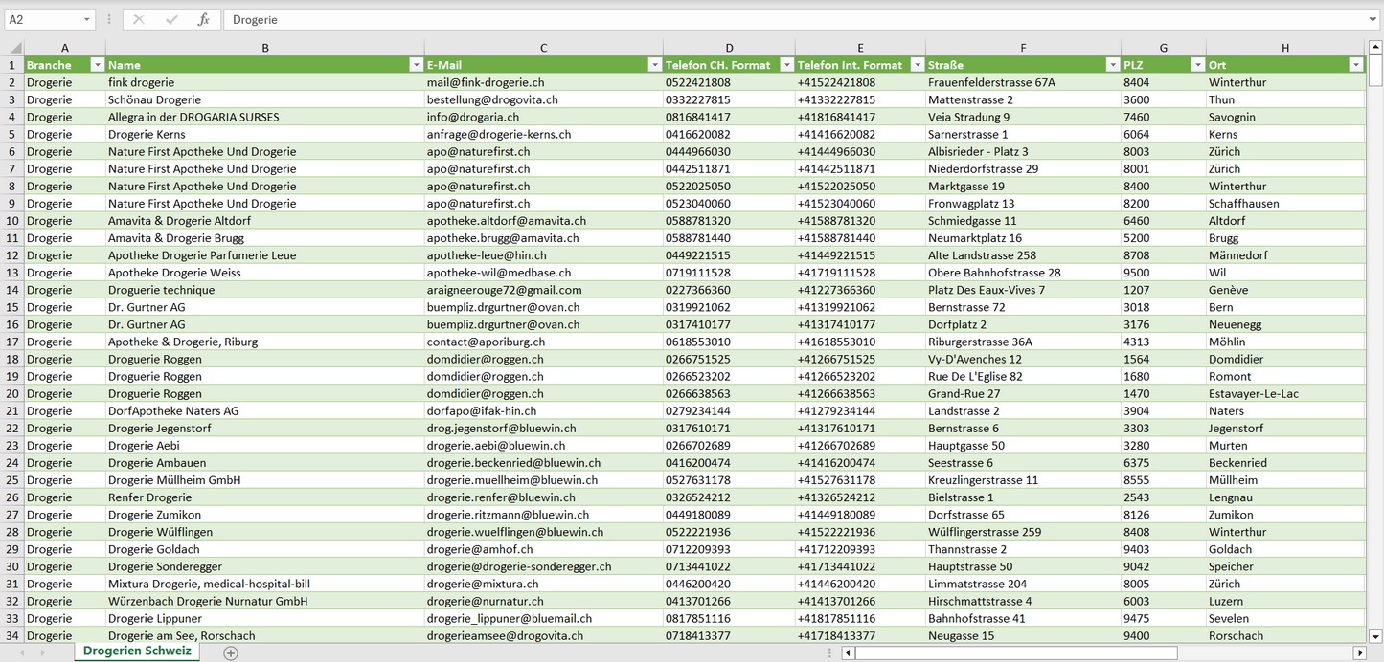Click the Insert Function fx icon
The height and width of the screenshot is (662, 1384).
(203, 19)
